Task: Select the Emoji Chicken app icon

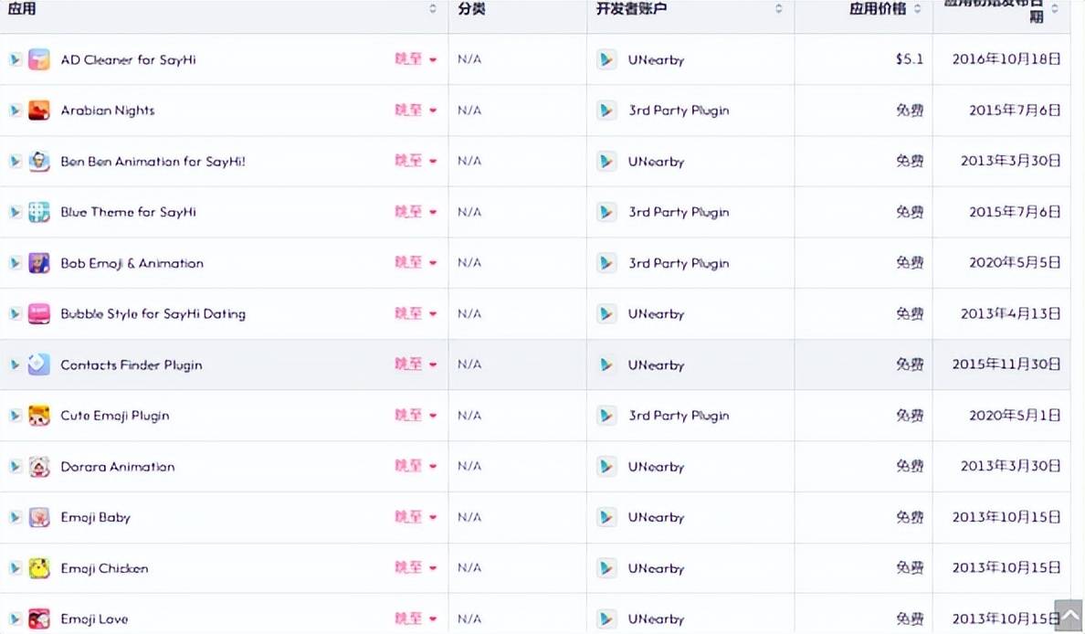Action: [38, 568]
